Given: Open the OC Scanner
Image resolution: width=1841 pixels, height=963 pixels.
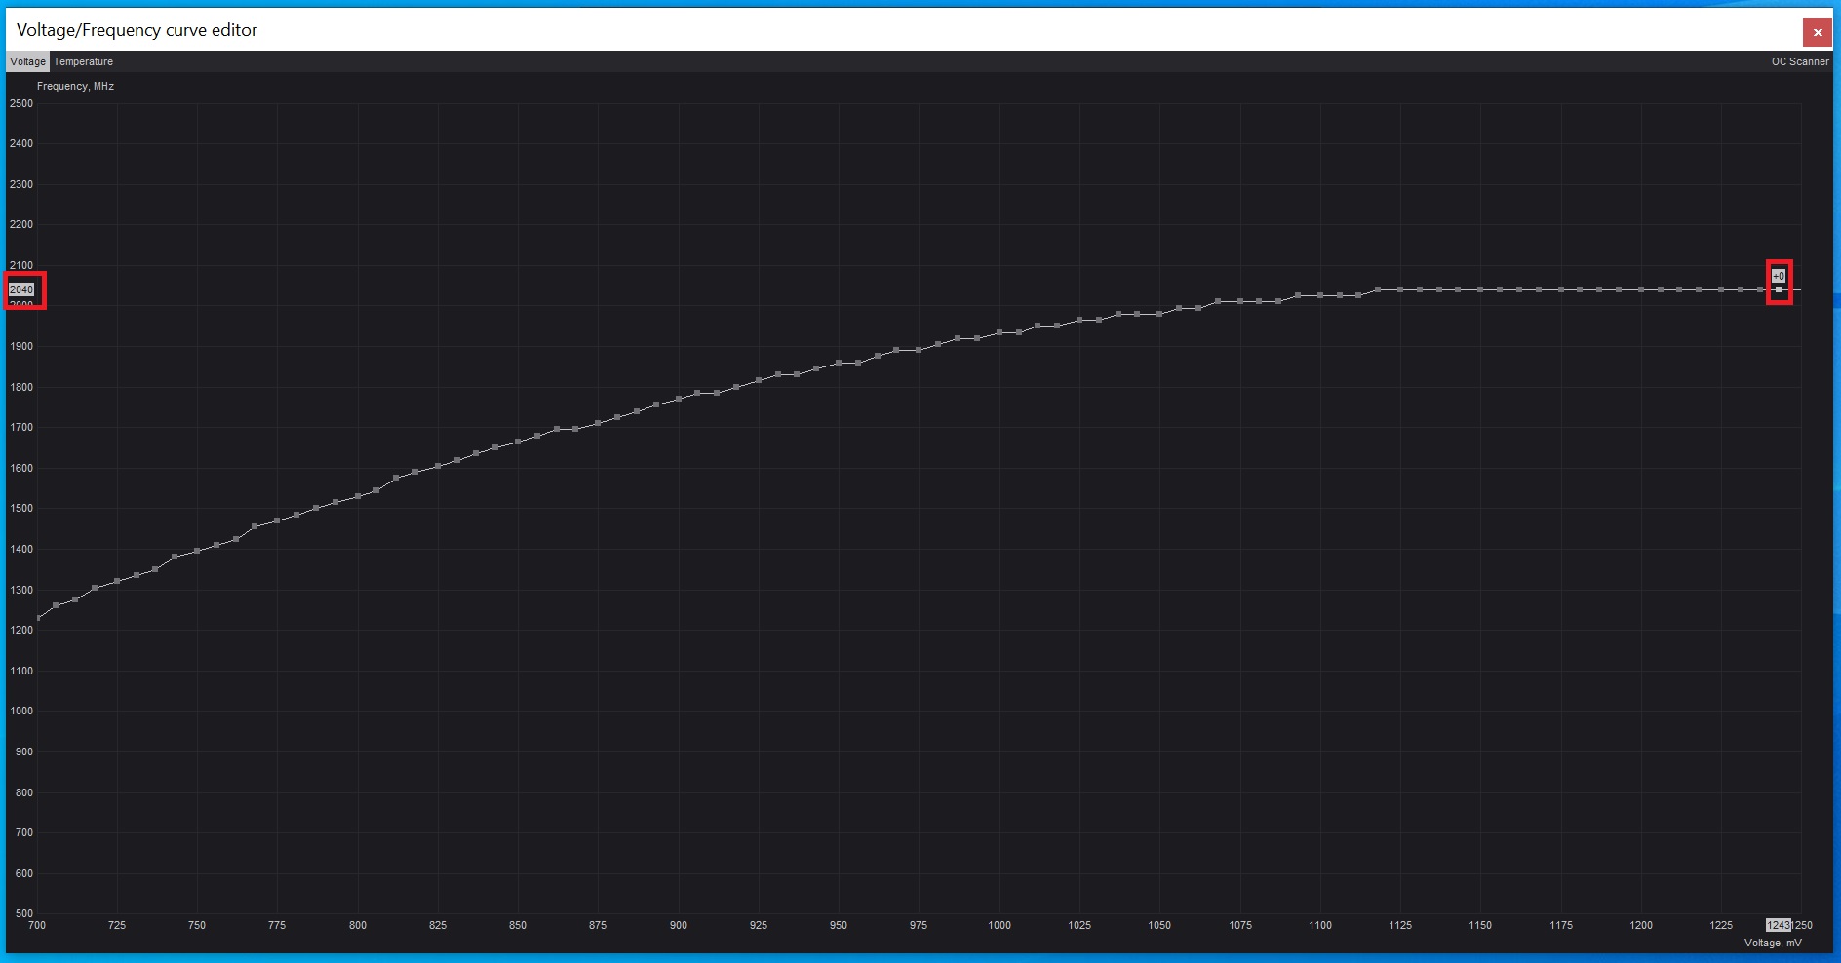Looking at the screenshot, I should pos(1799,61).
